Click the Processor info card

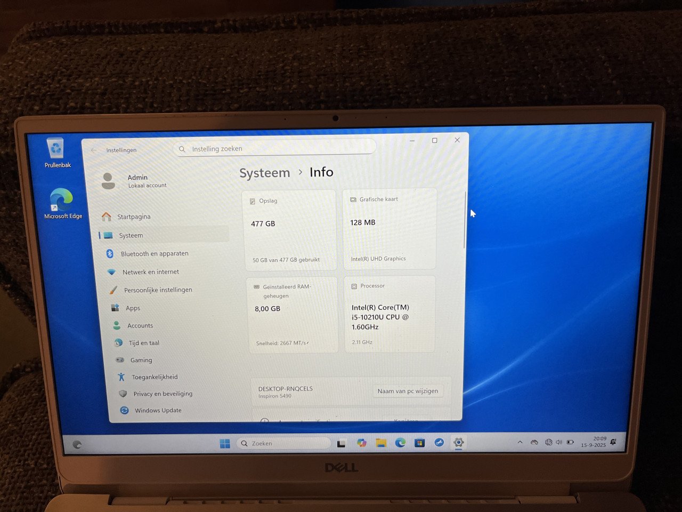(x=390, y=314)
